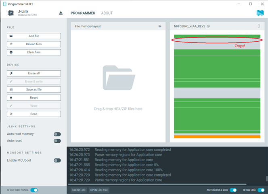This screenshot has width=268, height=194.
Task: Click the device icon in the NRF52840 panel header
Action: pyautogui.click(x=259, y=26)
